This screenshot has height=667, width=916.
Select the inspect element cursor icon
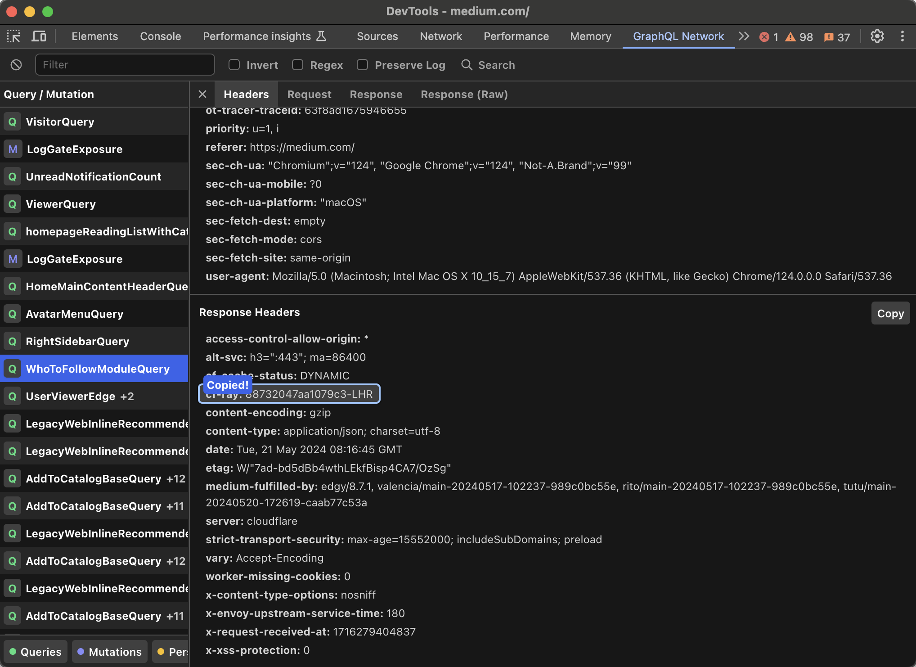(13, 36)
